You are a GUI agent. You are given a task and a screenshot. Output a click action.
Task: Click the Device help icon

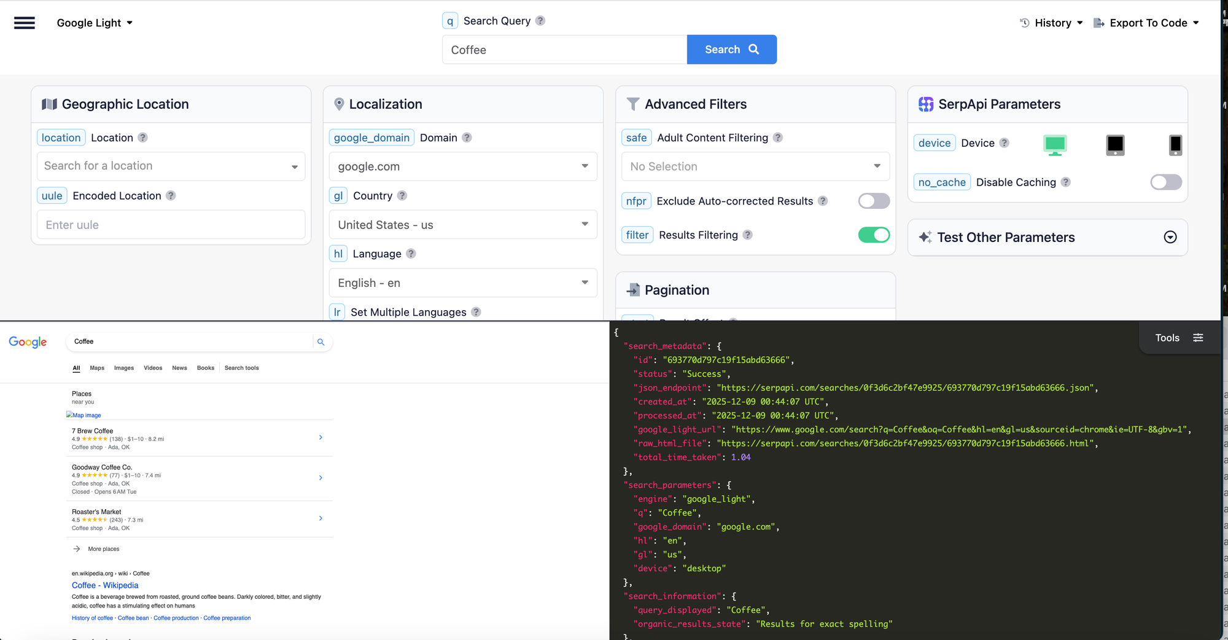[x=1005, y=143]
